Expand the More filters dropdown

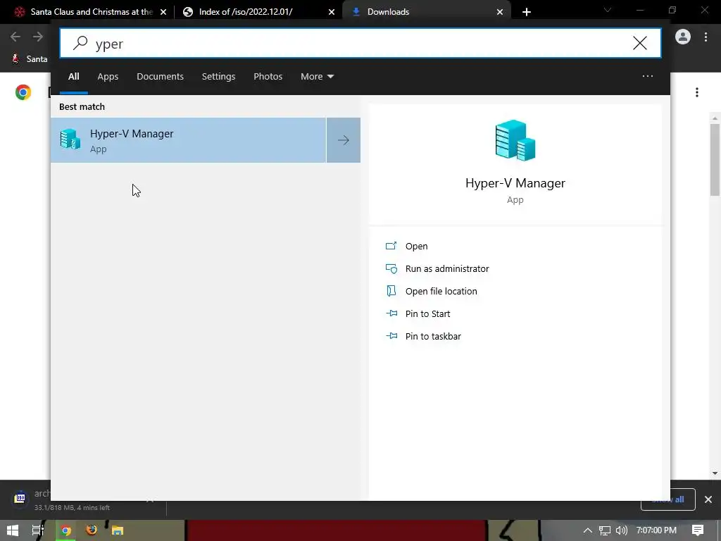317,76
